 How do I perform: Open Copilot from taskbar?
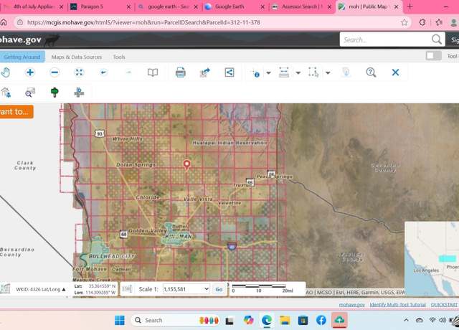[248, 320]
